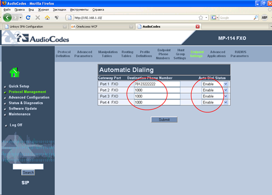The image size is (272, 195).
Task: Open the Справка menu
Action: [98, 10]
